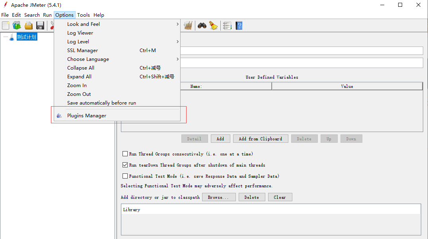Image resolution: width=428 pixels, height=239 pixels.
Task: Open Plugins Manager entry
Action: 117,116
